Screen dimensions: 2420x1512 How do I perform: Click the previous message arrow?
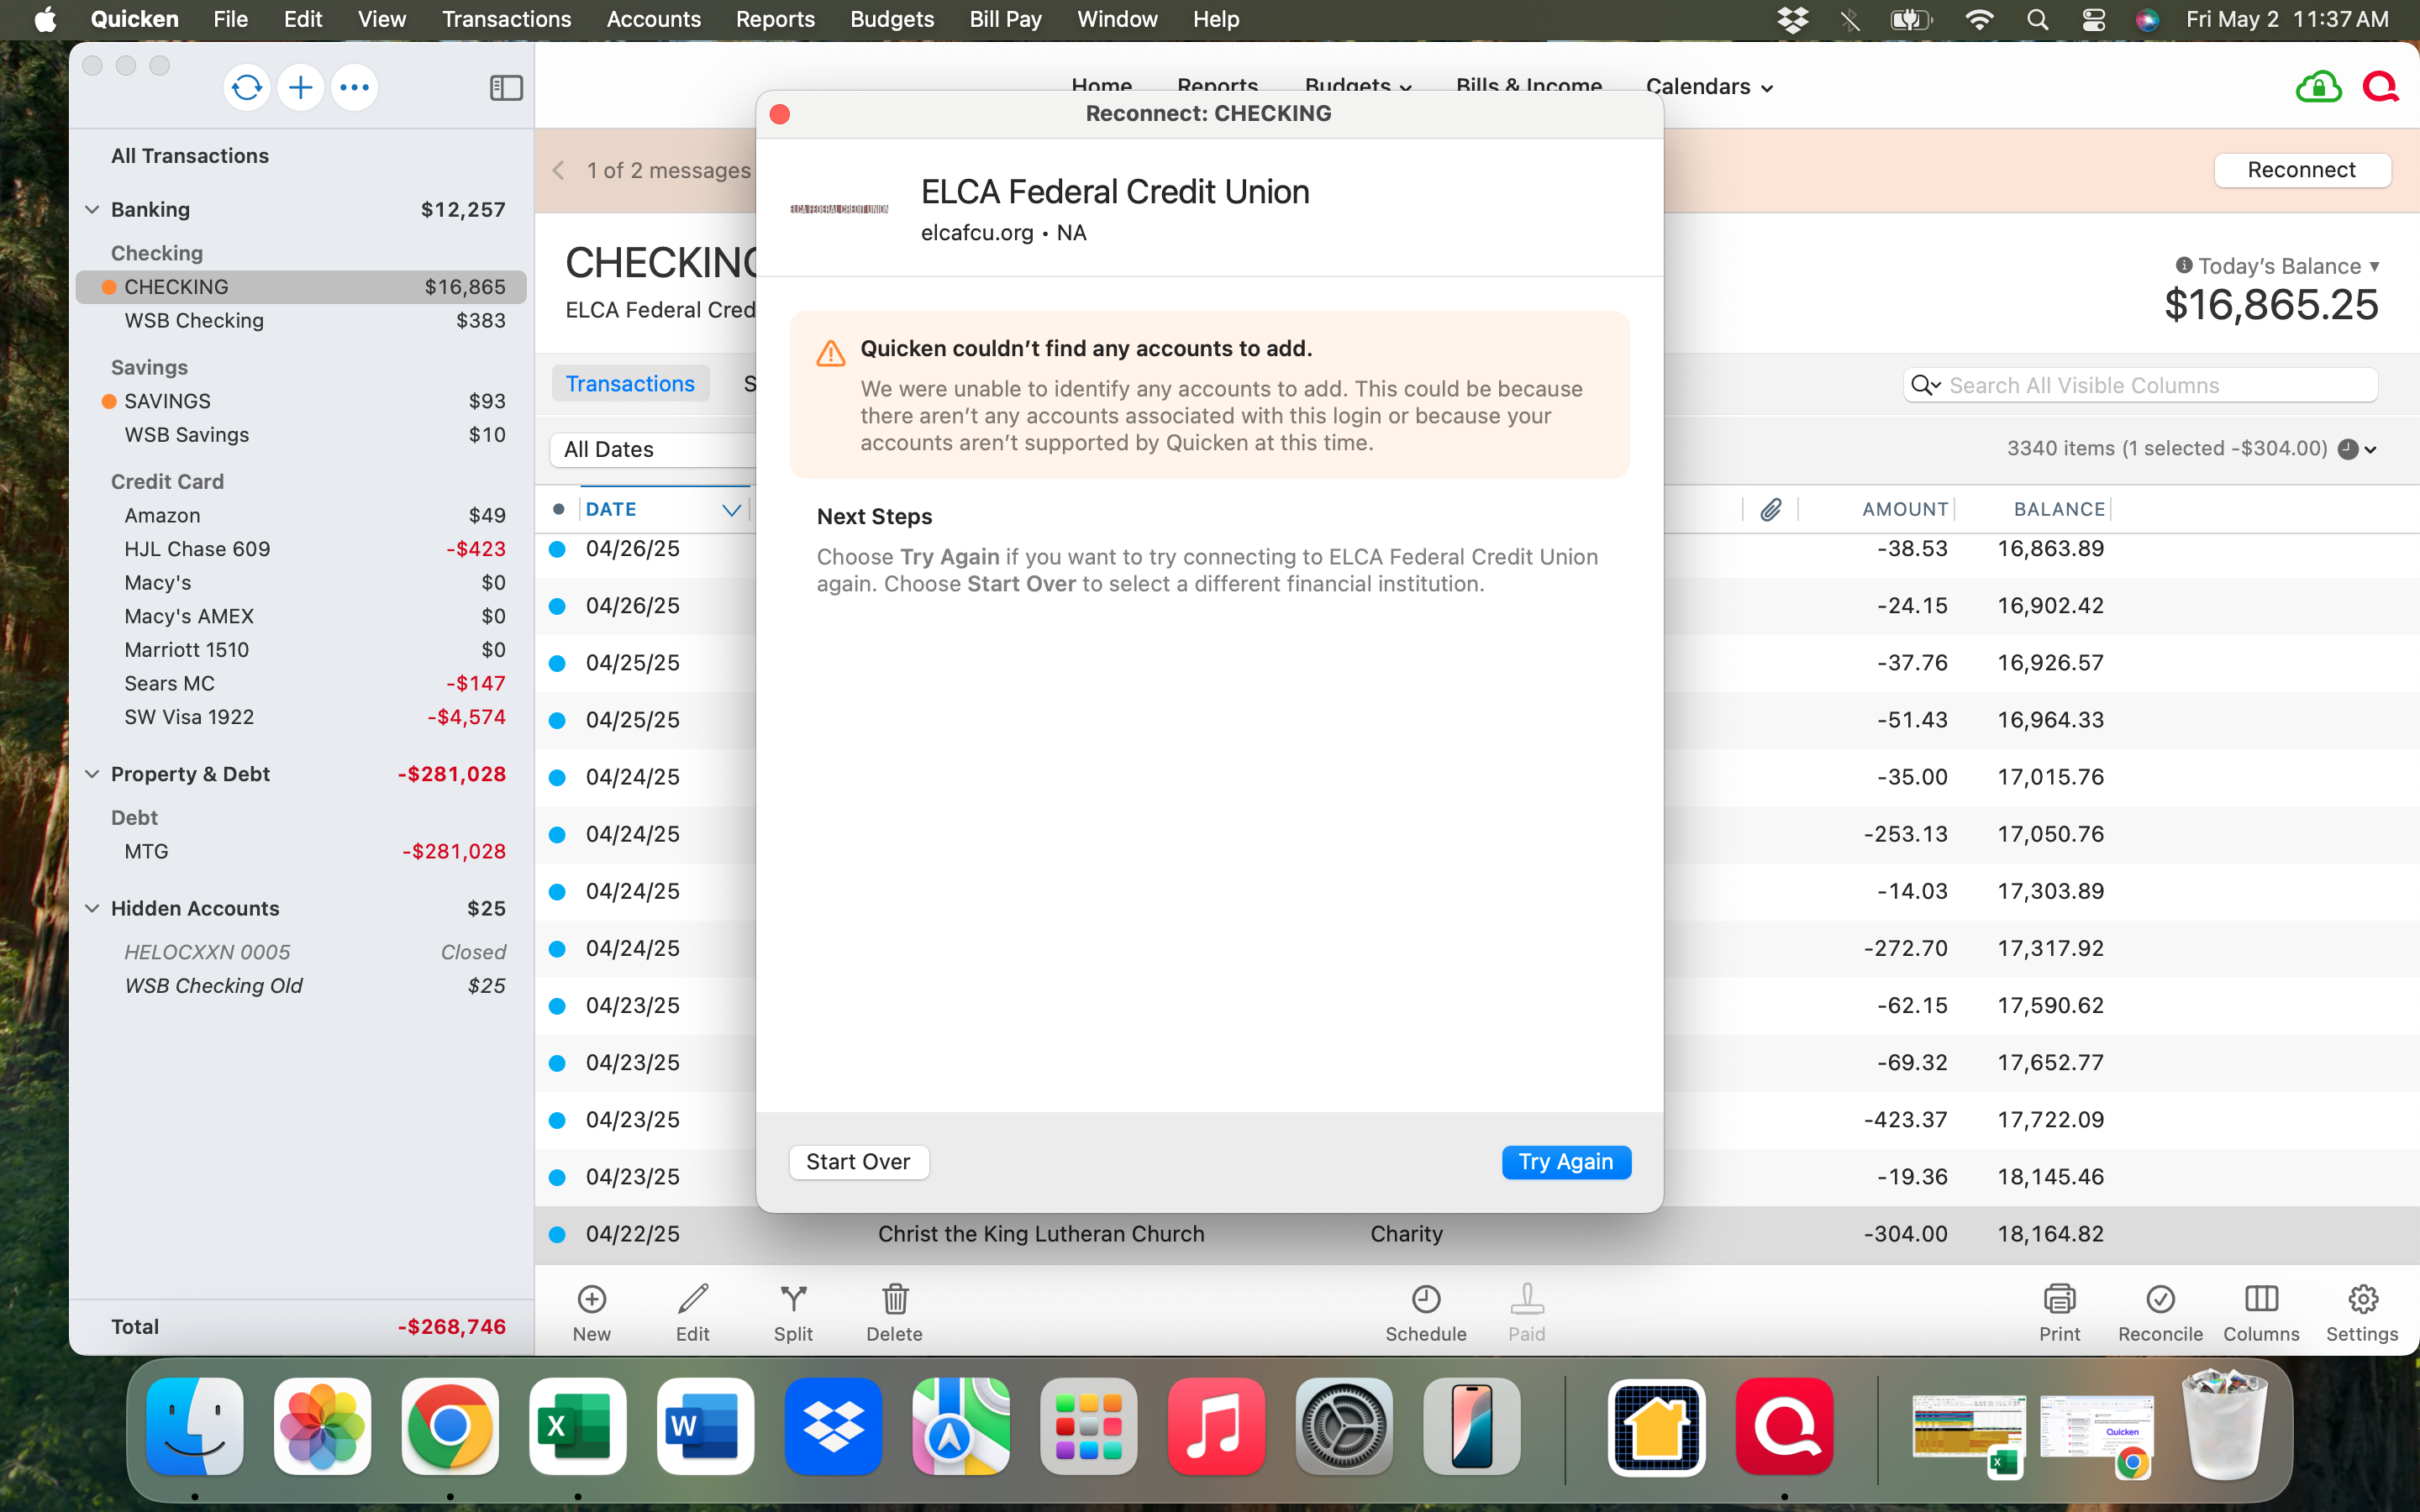click(559, 171)
